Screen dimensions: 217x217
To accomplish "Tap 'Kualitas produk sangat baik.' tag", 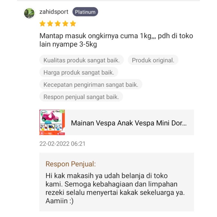I will pos(82,60).
